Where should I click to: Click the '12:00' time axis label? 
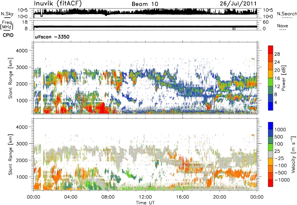click(x=145, y=197)
